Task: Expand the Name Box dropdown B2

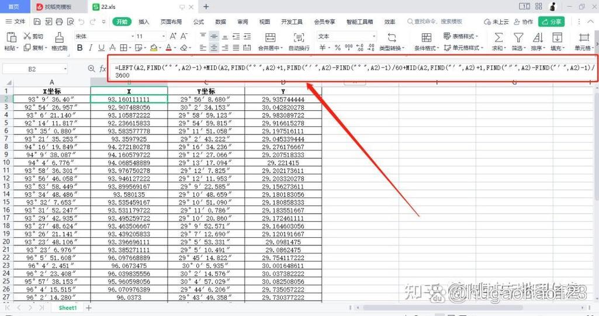Action: (x=65, y=69)
